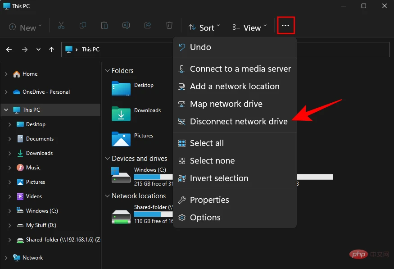This screenshot has height=269, width=394.
Task: Click Invert selection in the menu
Action: tap(235, 178)
